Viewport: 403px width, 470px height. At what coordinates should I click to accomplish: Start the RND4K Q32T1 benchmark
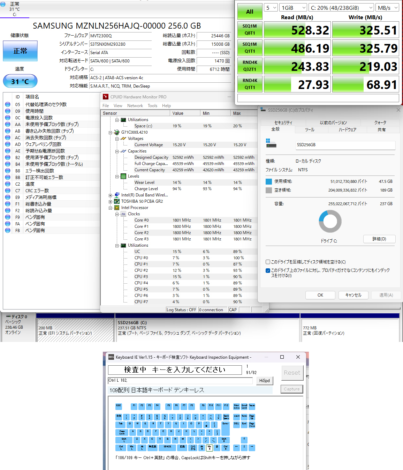tap(250, 66)
